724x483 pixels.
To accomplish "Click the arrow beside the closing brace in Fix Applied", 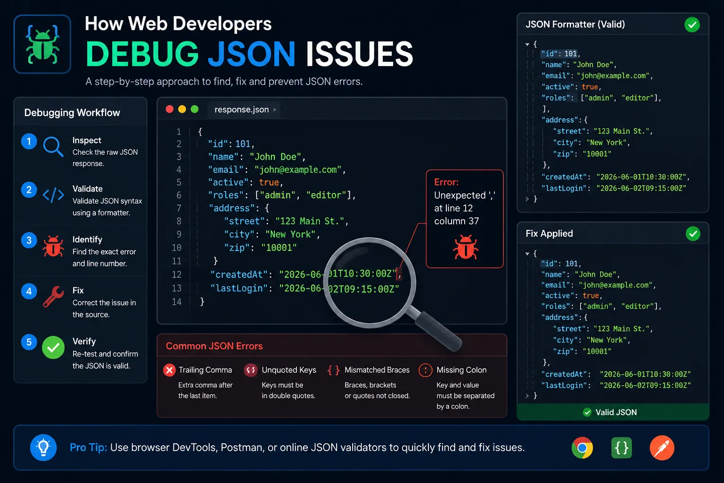I will [527, 396].
